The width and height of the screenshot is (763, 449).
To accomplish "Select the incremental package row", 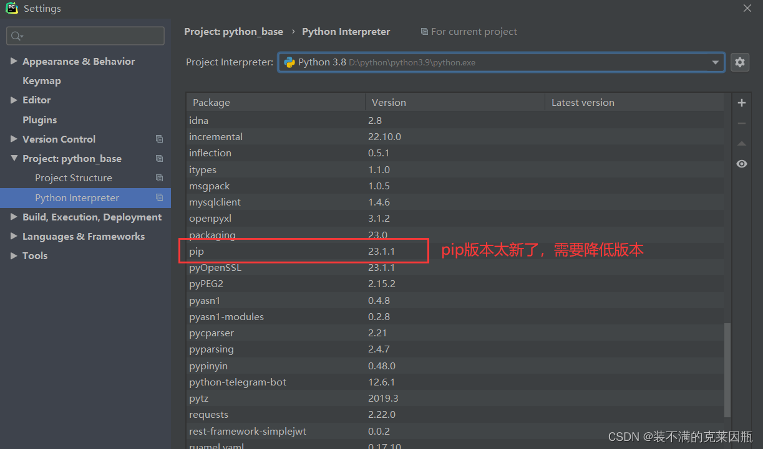I will point(455,136).
